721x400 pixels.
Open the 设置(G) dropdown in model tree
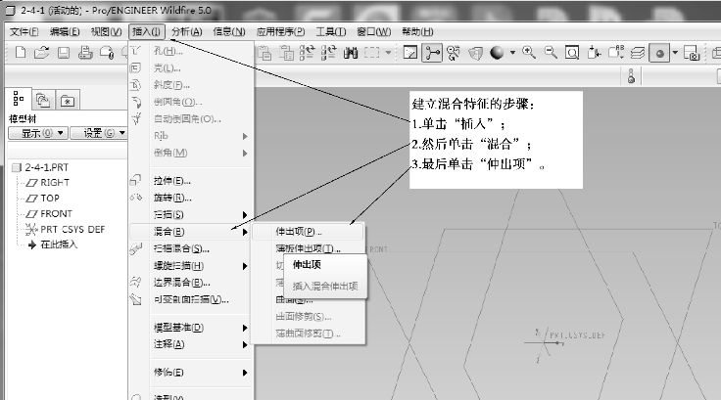tap(99, 133)
